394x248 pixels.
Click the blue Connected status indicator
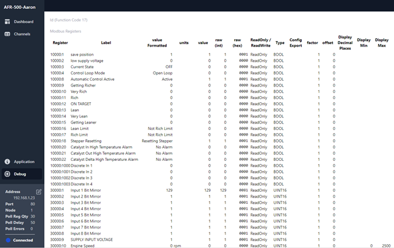click(x=8, y=240)
